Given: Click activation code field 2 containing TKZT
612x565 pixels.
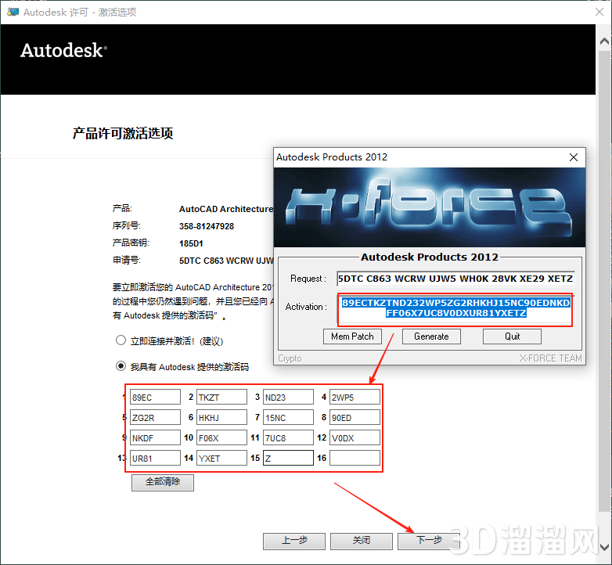Looking at the screenshot, I should pos(221,398).
